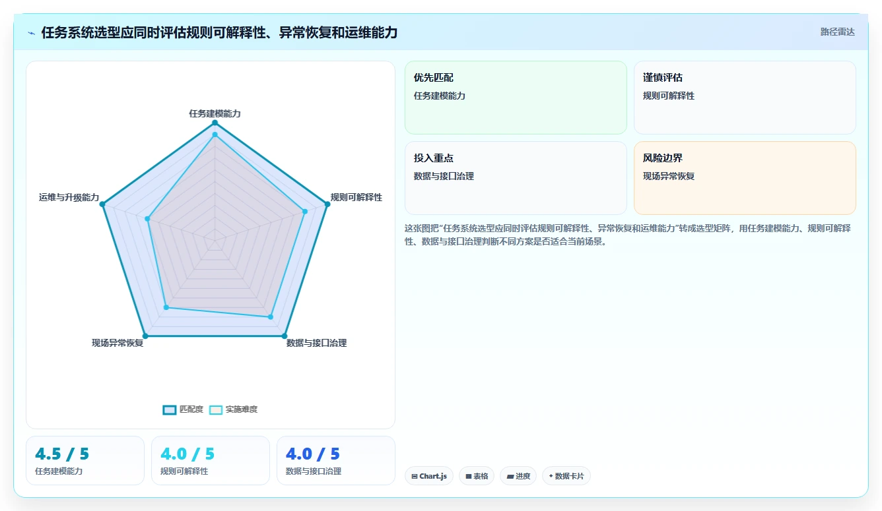
Task: Click the 进度 tag icon
Action: (x=510, y=476)
